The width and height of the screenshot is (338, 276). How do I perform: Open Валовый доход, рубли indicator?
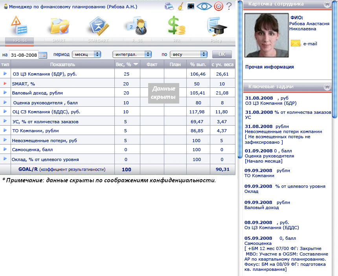pos(37,93)
